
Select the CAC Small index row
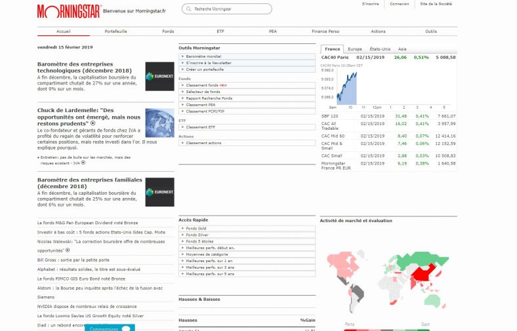click(388, 156)
